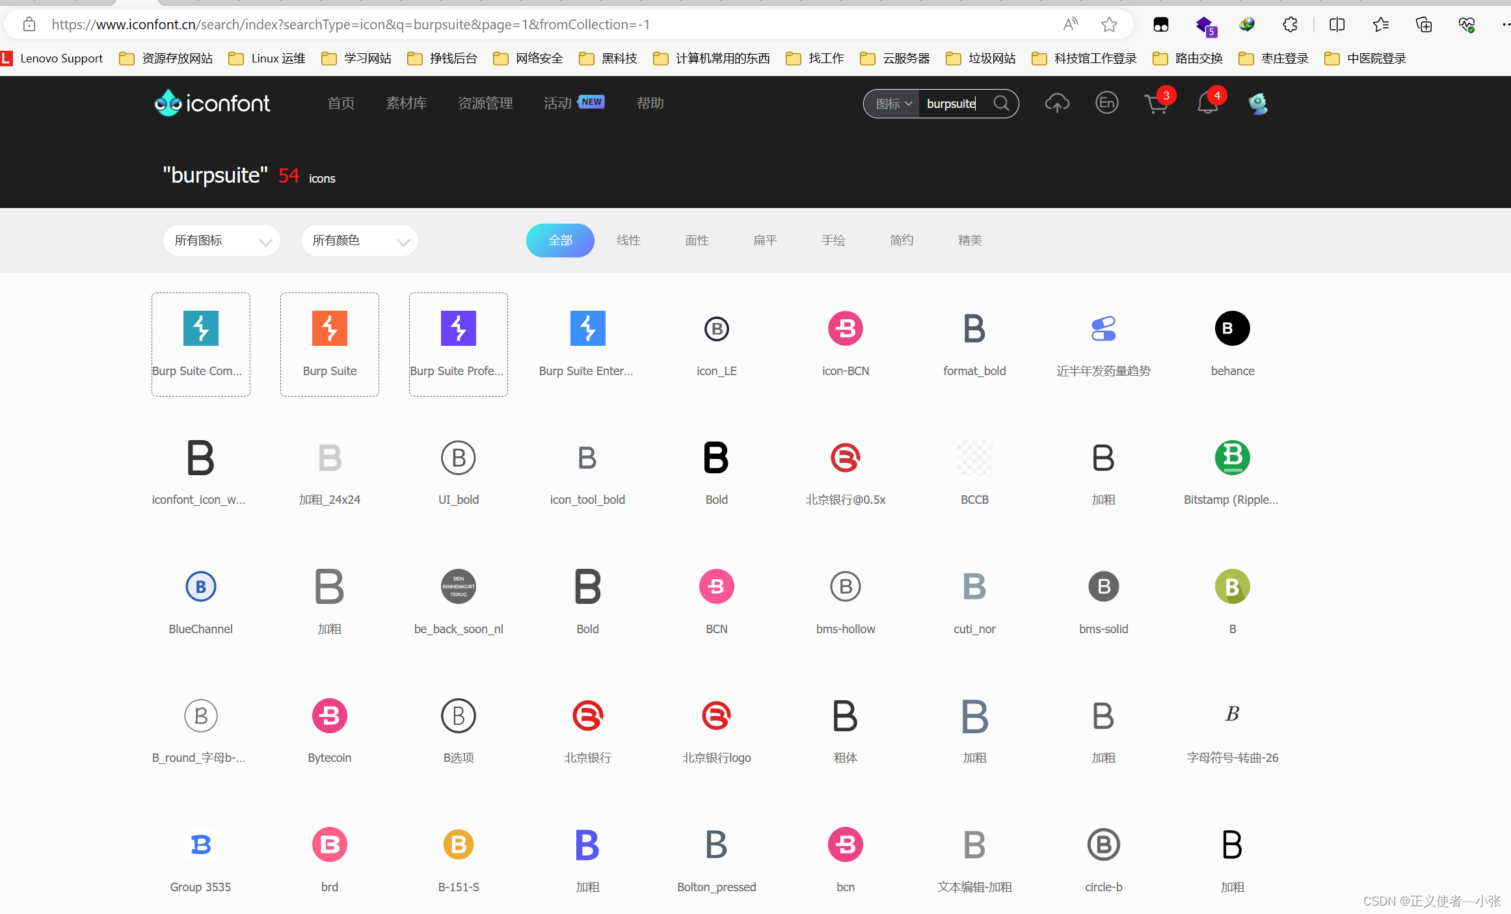1511x914 pixels.
Task: Open the BCCB checkered thumbnail
Action: (x=974, y=458)
